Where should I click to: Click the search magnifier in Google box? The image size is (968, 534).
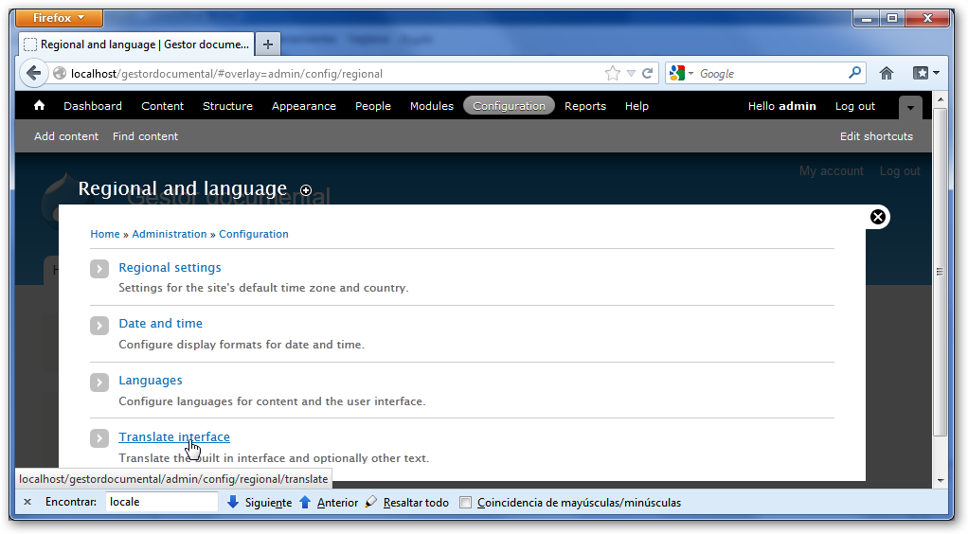[x=854, y=73]
